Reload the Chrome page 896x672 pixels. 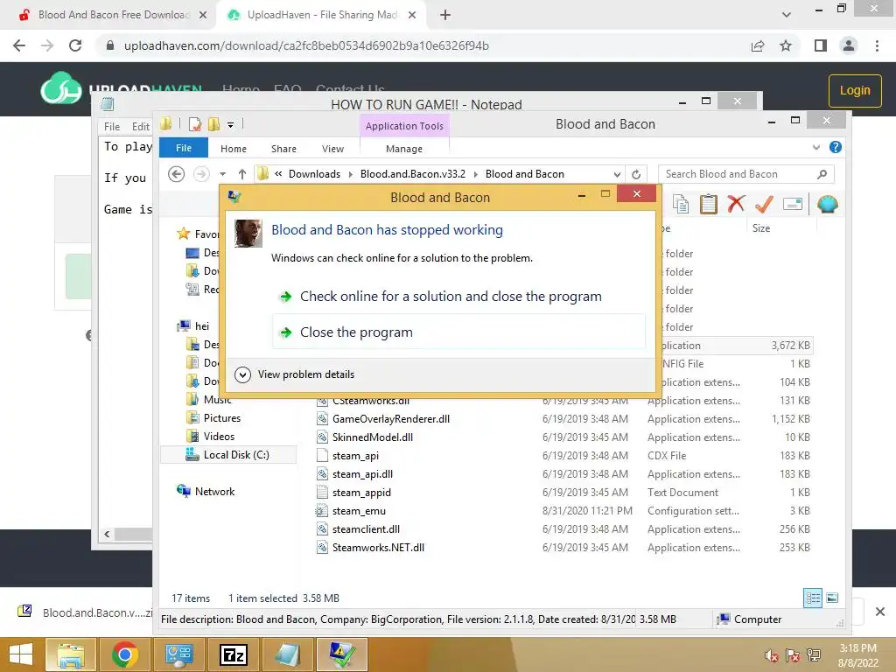point(75,45)
